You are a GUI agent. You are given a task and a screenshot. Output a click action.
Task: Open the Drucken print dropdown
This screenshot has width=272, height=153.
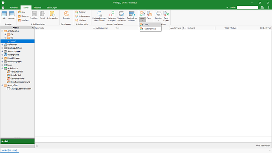[x=158, y=16]
